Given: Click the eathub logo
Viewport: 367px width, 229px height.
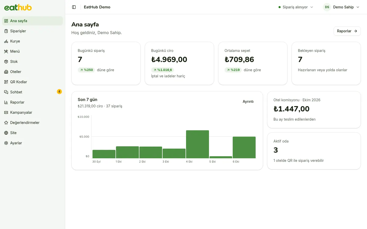Looking at the screenshot, I should (18, 7).
